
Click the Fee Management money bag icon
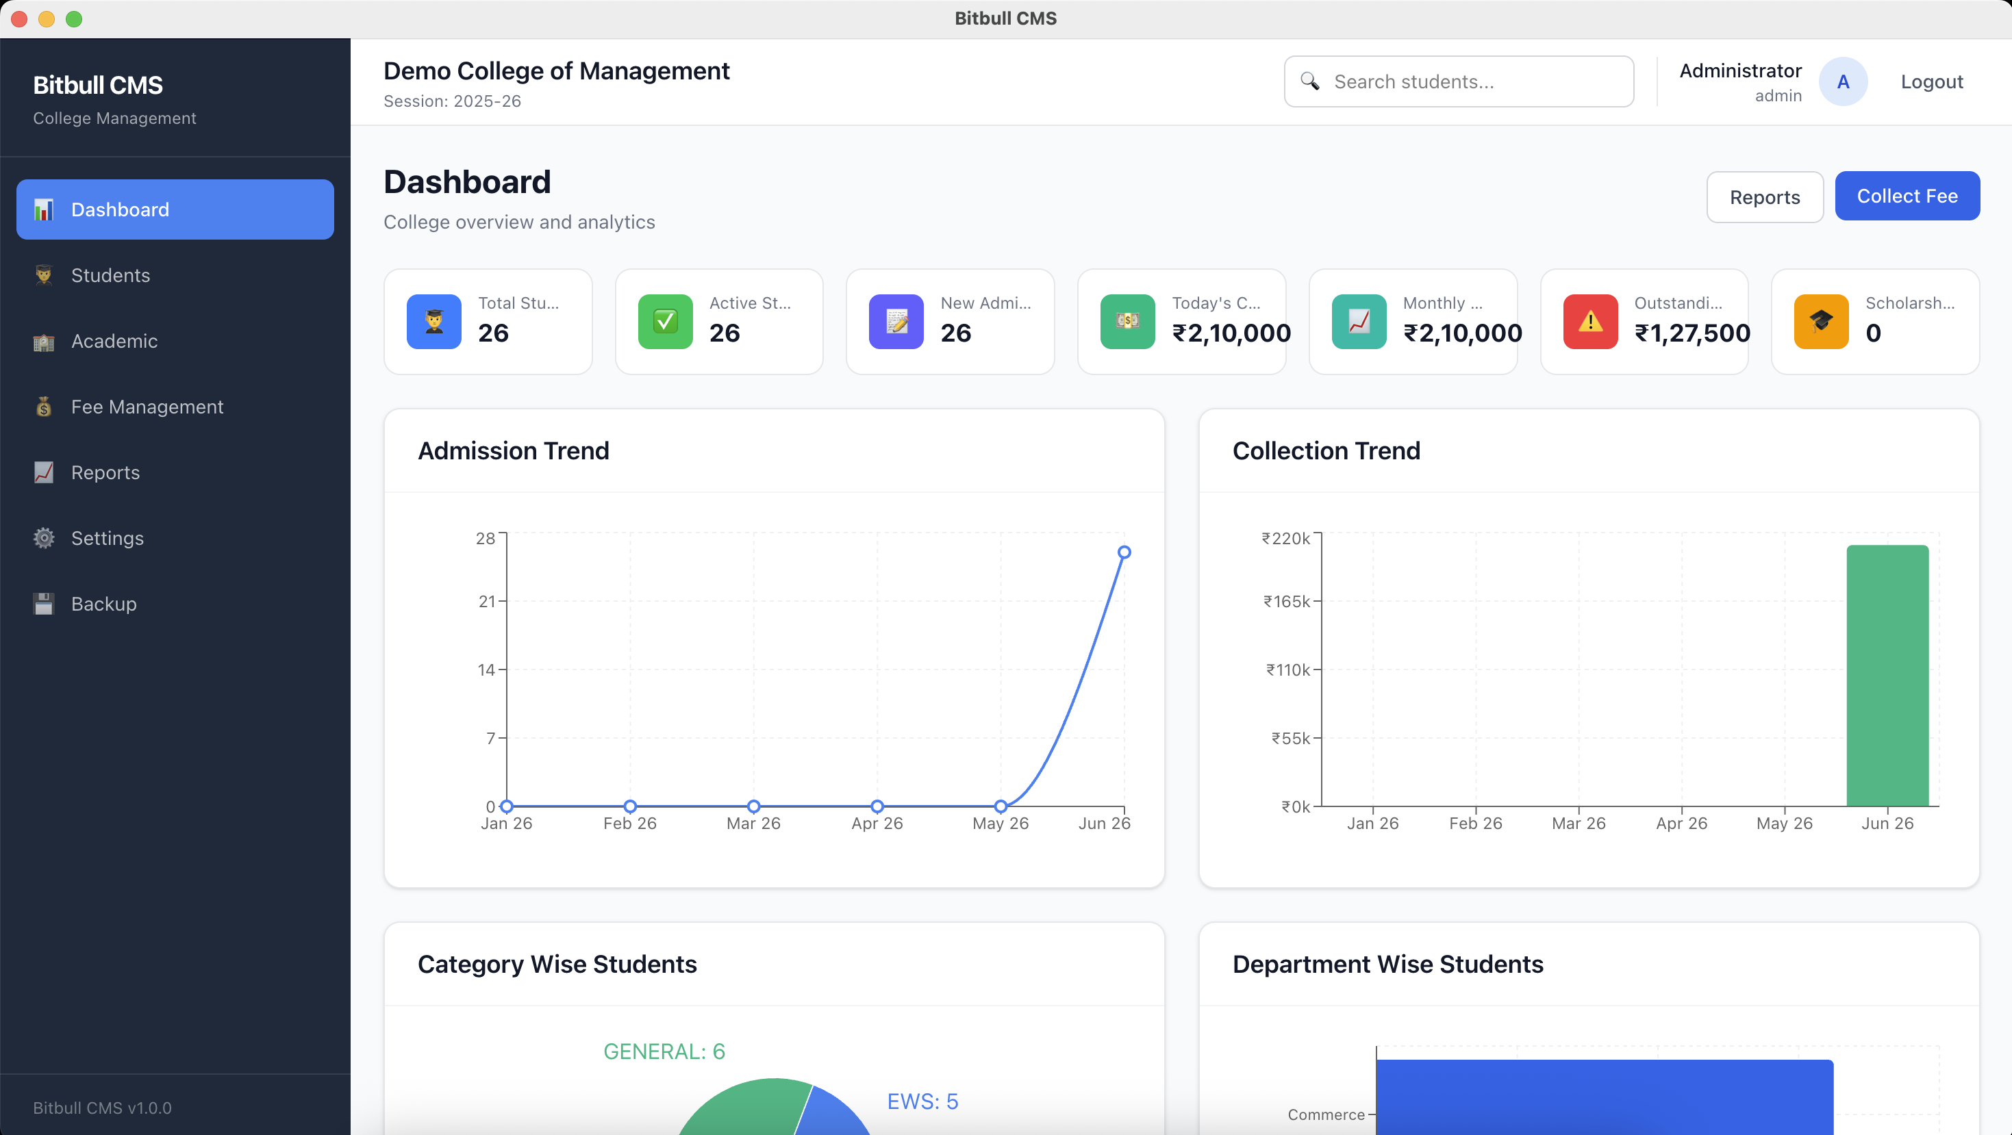(x=44, y=407)
